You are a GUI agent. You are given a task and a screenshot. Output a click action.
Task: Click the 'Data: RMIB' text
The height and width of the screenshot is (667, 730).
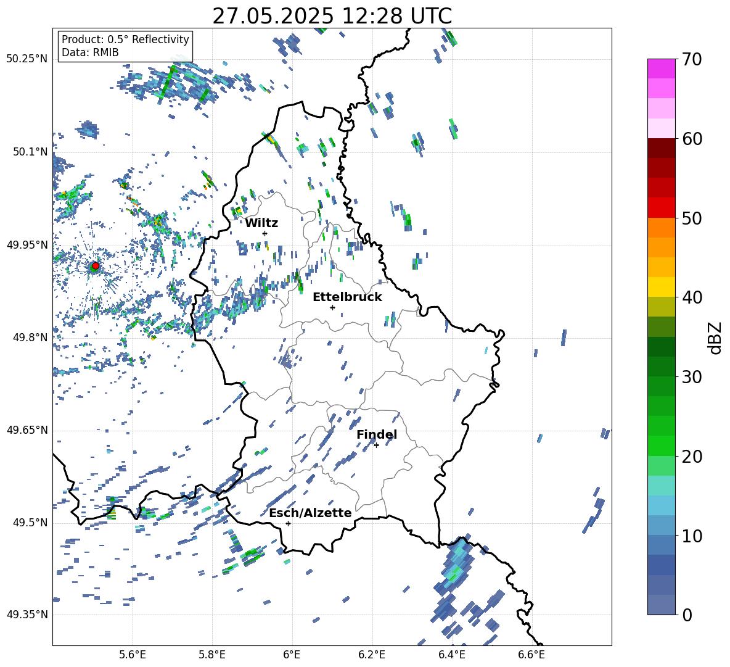[90, 52]
